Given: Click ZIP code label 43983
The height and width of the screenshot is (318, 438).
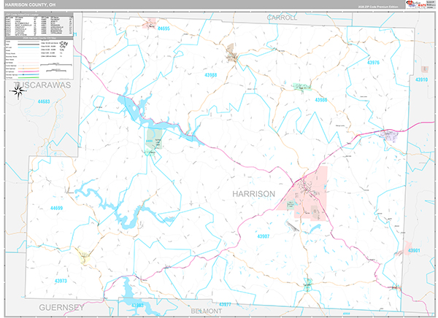Looking at the screenshot, I should pyautogui.click(x=137, y=306).
